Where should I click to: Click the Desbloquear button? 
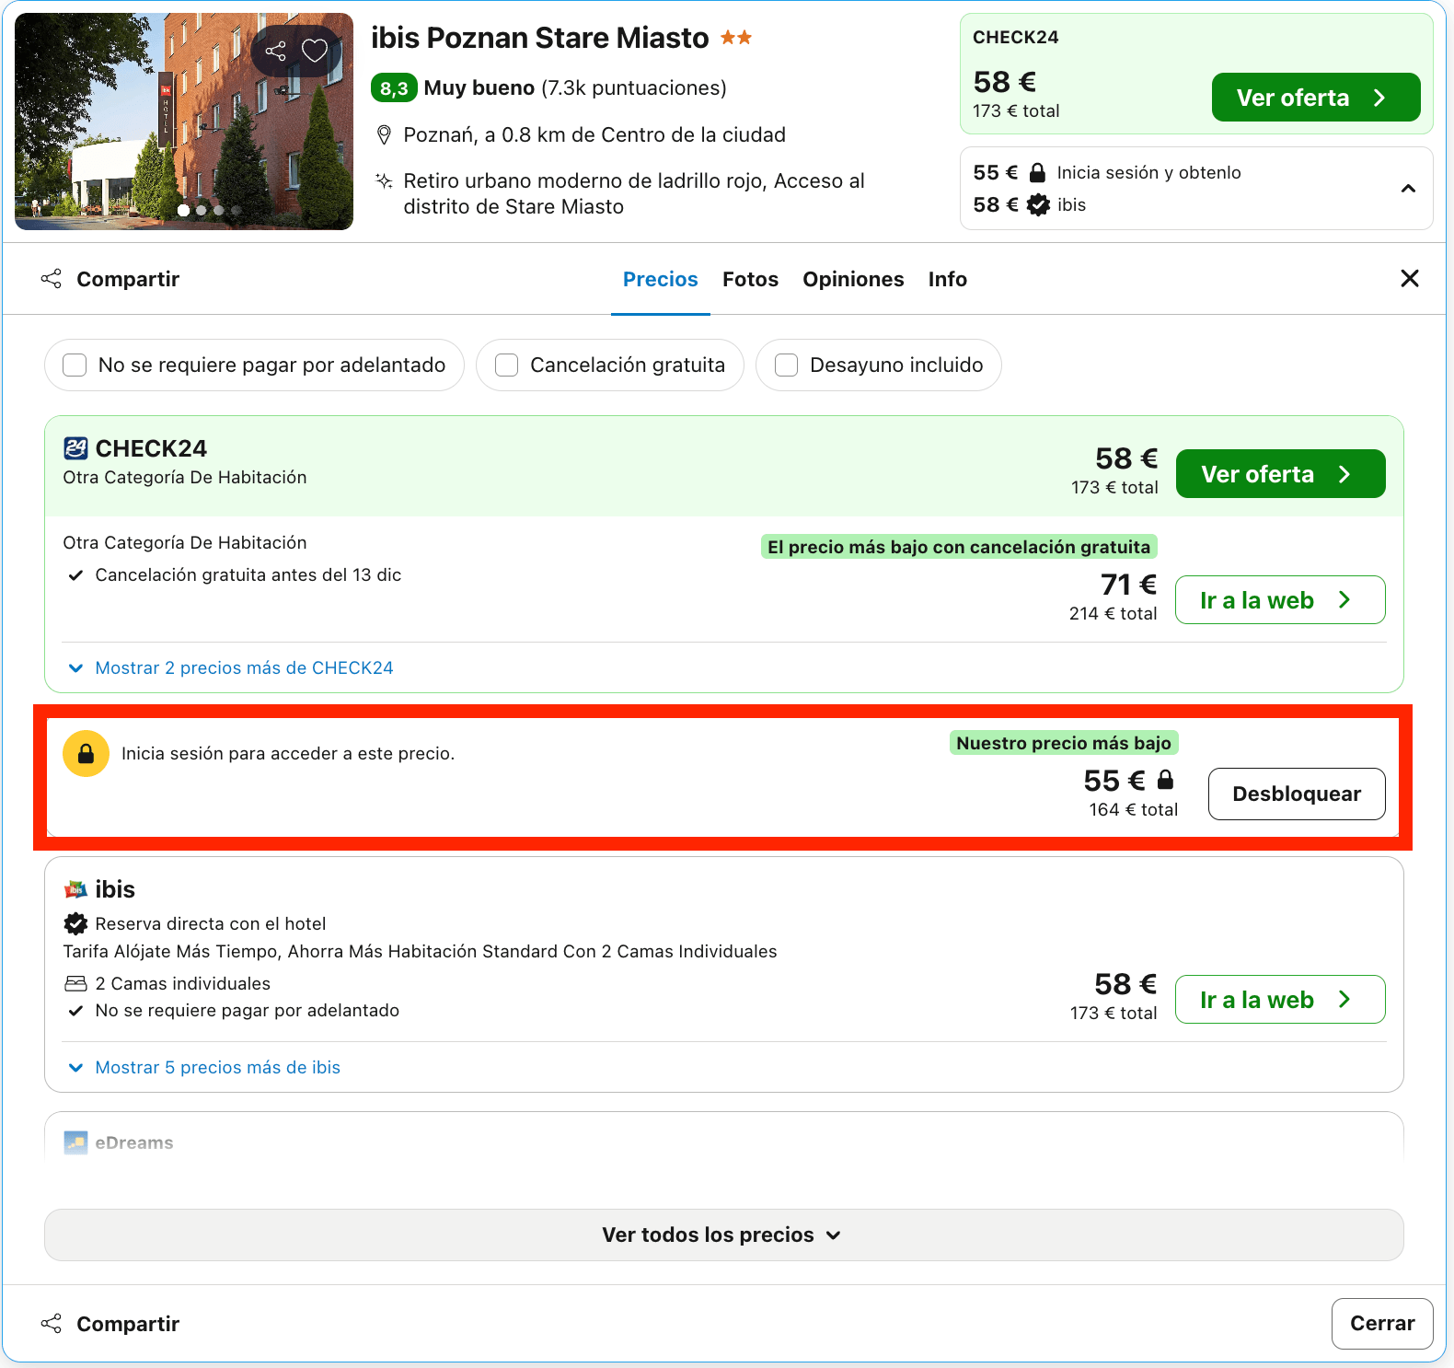(1297, 794)
